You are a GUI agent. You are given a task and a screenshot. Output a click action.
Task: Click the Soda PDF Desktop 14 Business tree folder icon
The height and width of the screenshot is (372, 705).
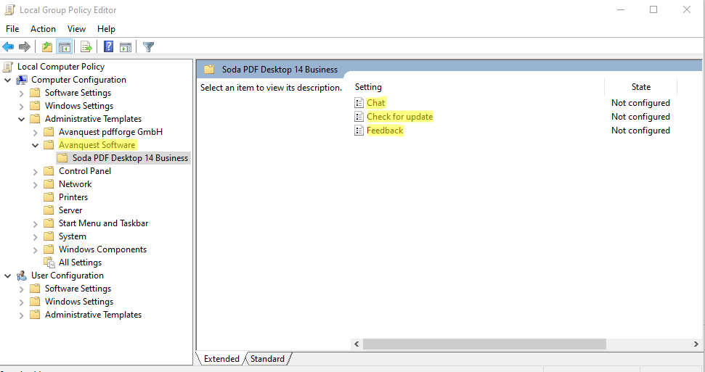(62, 158)
